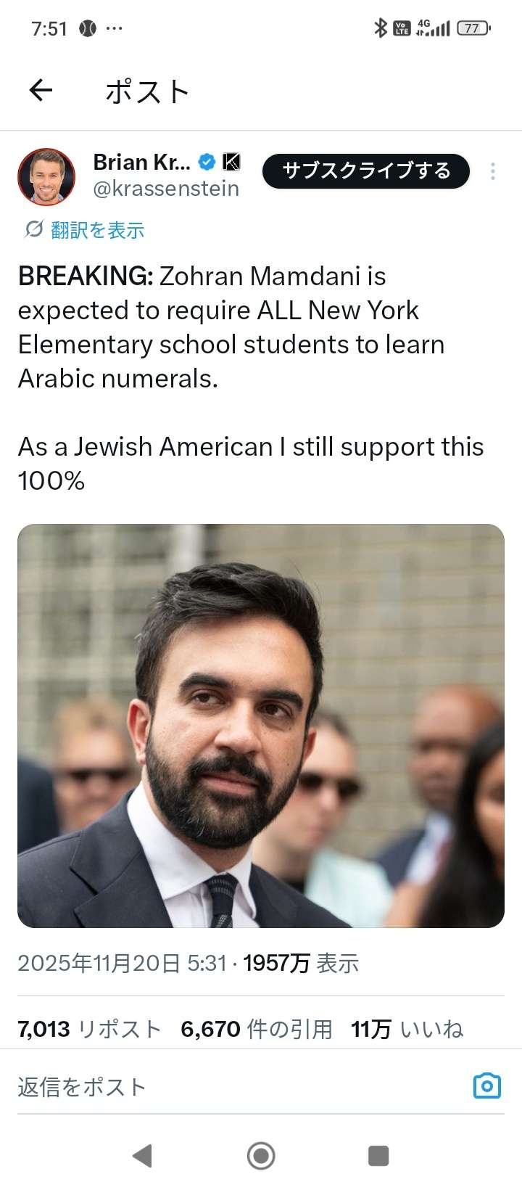Tap the camera icon in reply bar
Image resolution: width=522 pixels, height=1190 pixels.
487,1086
